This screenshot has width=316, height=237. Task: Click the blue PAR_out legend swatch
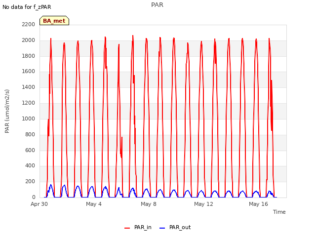[x=162, y=228]
